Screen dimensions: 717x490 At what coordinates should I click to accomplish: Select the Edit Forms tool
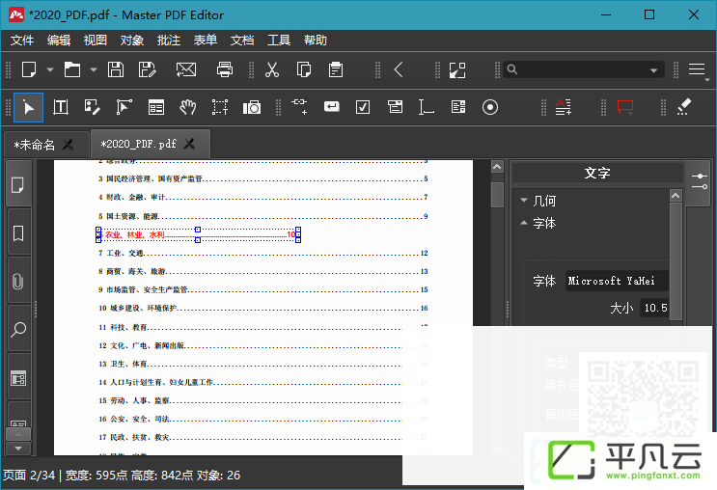156,107
